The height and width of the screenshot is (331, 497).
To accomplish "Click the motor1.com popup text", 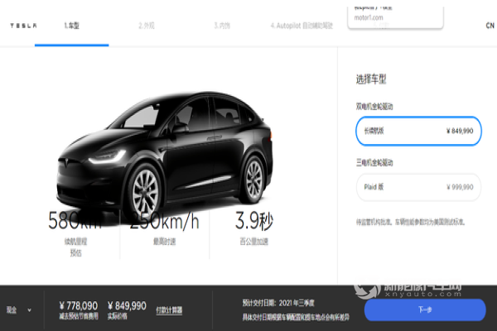I will (369, 17).
